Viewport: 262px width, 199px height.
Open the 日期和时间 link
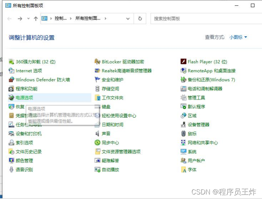113,124
